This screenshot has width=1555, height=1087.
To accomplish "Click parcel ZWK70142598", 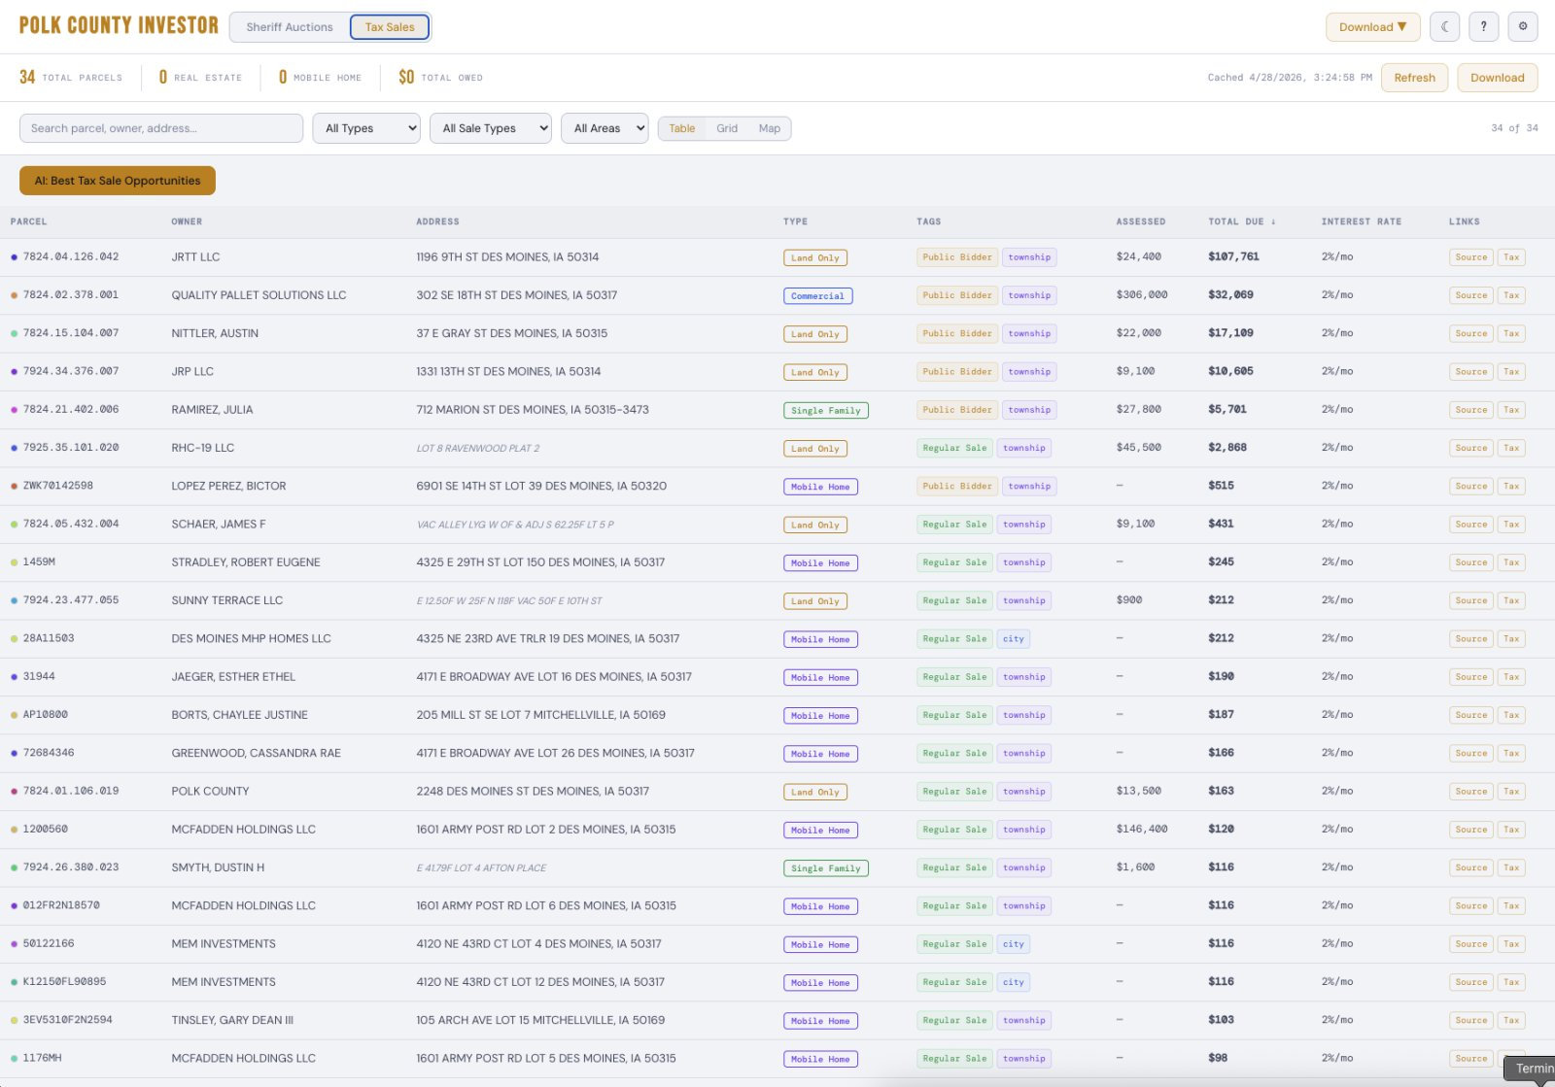I will [x=58, y=486].
